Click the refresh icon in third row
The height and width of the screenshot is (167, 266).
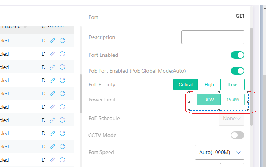point(62,67)
